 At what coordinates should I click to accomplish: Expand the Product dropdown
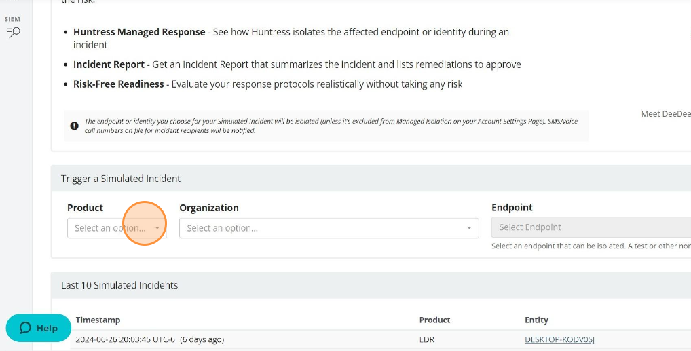pos(117,228)
